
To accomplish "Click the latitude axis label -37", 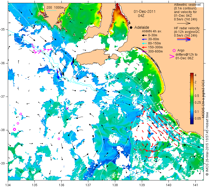I will pos(3,96).
